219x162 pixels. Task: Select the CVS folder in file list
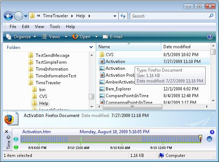point(110,54)
